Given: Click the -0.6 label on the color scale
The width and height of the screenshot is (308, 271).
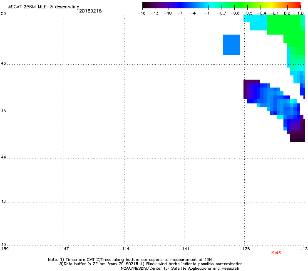Looking at the screenshot, I should [235, 13].
